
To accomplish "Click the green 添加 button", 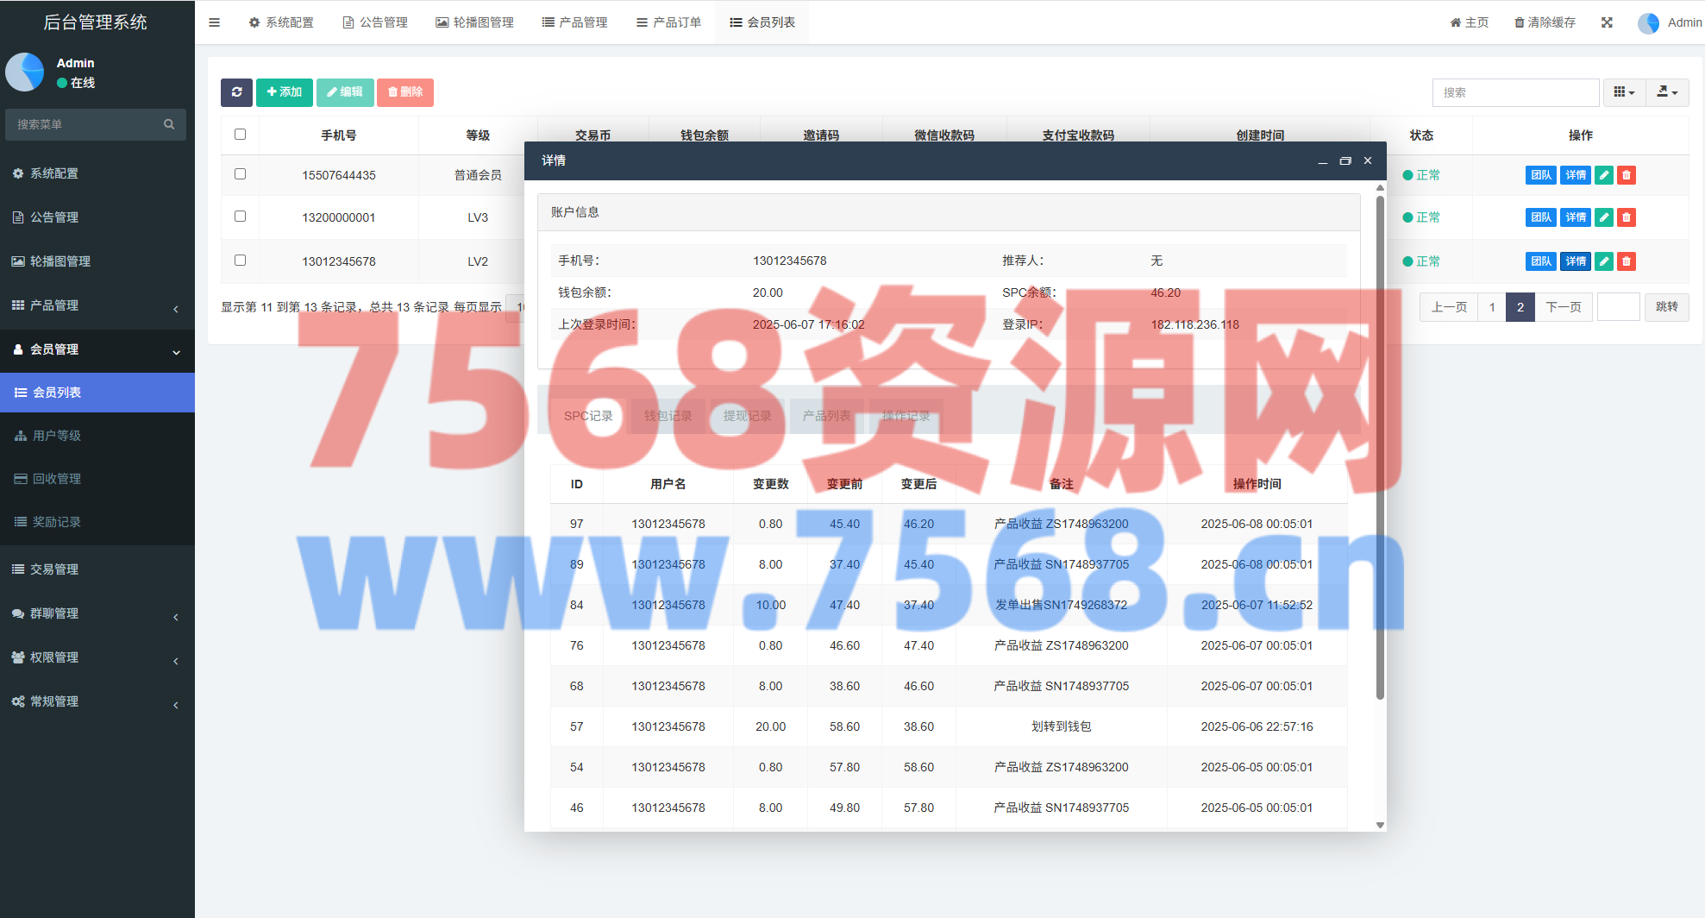I will 284,92.
